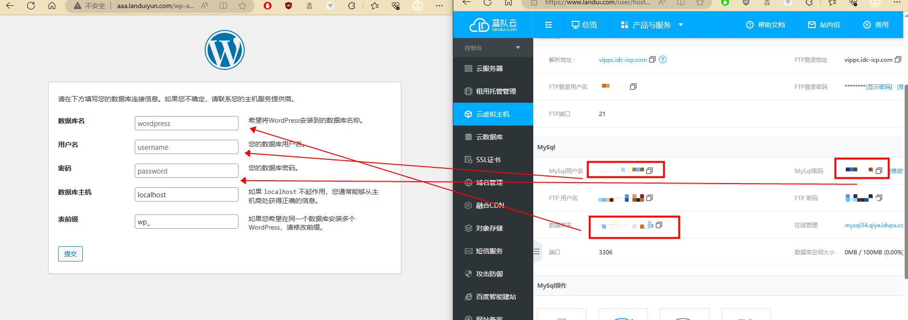Screen dimensions: 908x320
Task: Open the three-dot menu of the WordPress browser window
Action: [439, 6]
